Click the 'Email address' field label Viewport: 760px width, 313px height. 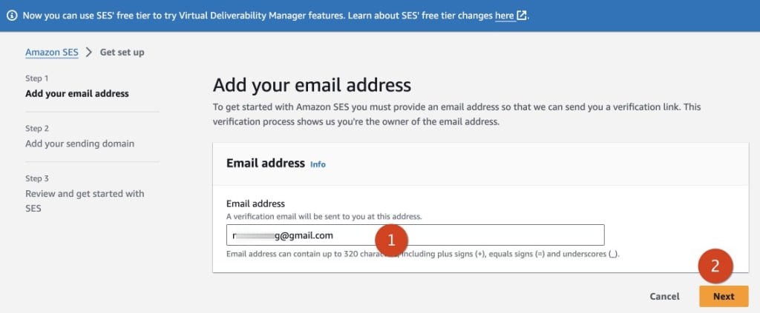pyautogui.click(x=255, y=203)
